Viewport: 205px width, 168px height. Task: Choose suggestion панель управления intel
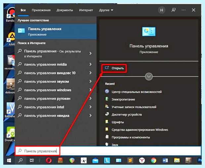(x=44, y=107)
